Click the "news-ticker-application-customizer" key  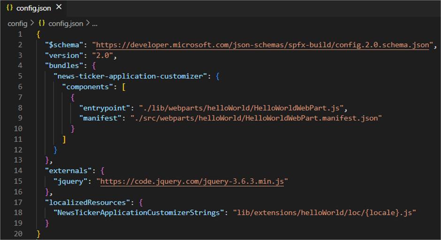pyautogui.click(x=130, y=76)
